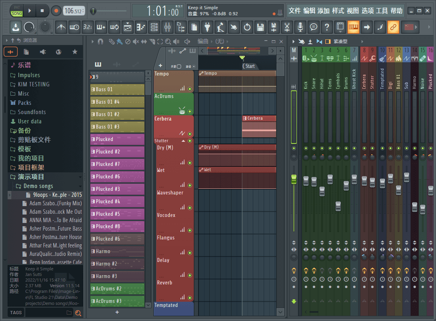The width and height of the screenshot is (436, 321).
Task: Click the browser TAGS button
Action: tap(16, 313)
